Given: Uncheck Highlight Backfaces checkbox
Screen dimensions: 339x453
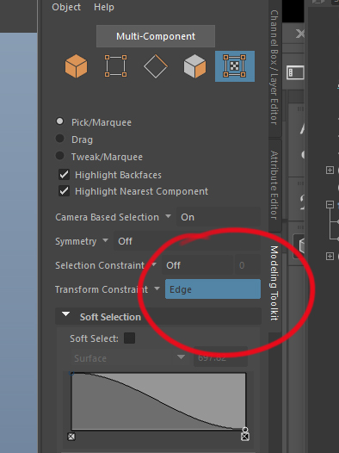Looking at the screenshot, I should point(64,175).
